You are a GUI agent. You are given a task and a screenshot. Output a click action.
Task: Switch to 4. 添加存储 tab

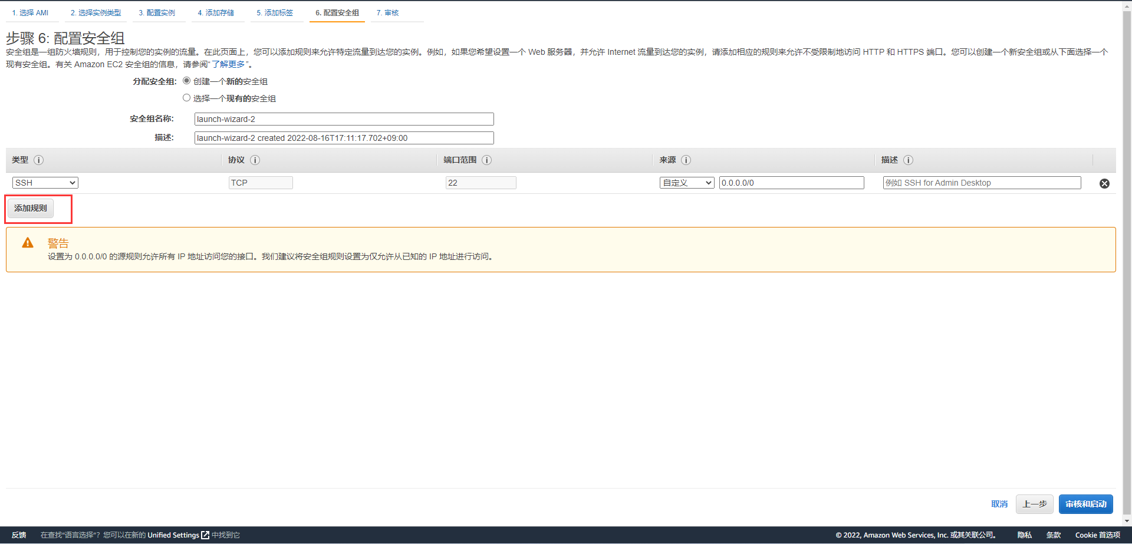coord(216,12)
